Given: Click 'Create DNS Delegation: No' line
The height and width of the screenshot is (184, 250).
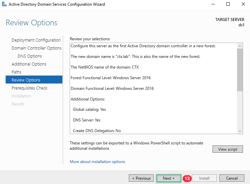Looking at the screenshot, I should coord(97,131).
